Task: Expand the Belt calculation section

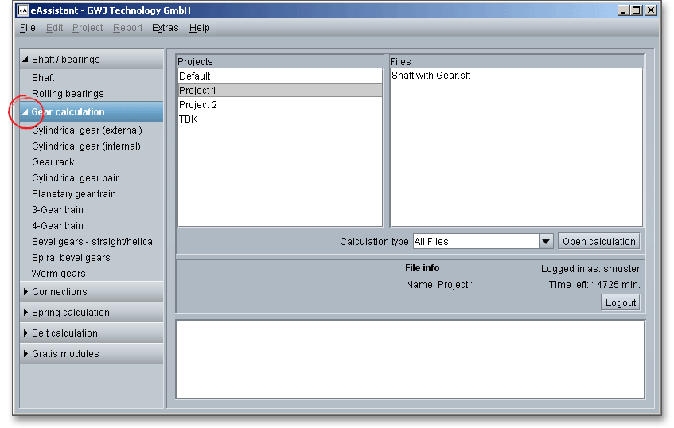Action: [x=25, y=333]
